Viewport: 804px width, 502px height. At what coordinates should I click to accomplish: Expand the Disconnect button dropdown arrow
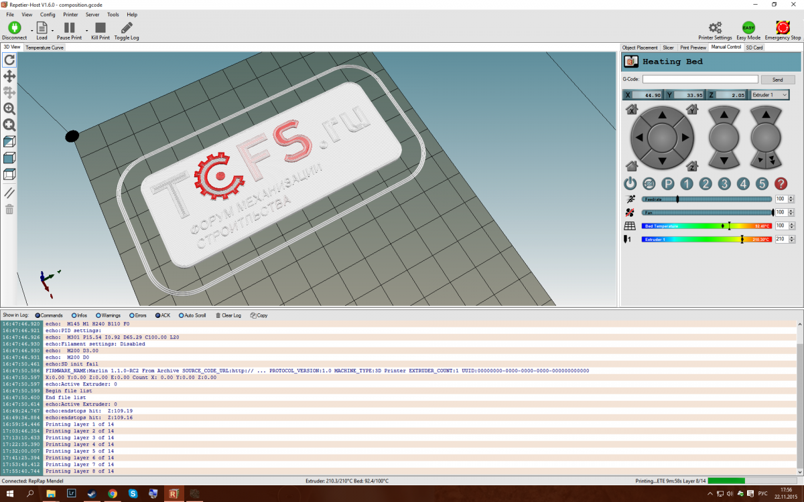(x=31, y=30)
